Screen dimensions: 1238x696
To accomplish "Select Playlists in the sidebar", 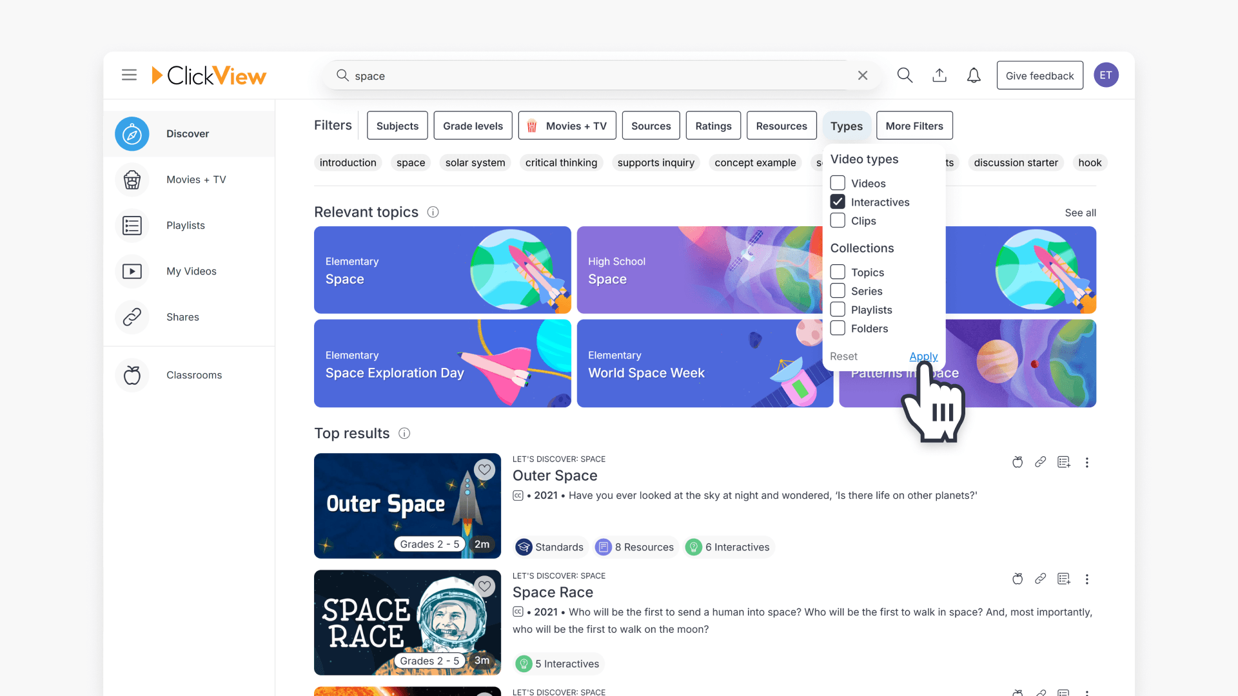I will (185, 225).
